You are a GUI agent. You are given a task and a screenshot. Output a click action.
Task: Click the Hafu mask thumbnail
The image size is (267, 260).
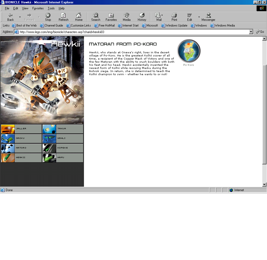coord(49,158)
